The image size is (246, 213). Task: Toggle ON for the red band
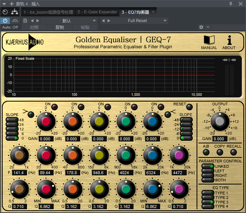[x=55, y=107]
